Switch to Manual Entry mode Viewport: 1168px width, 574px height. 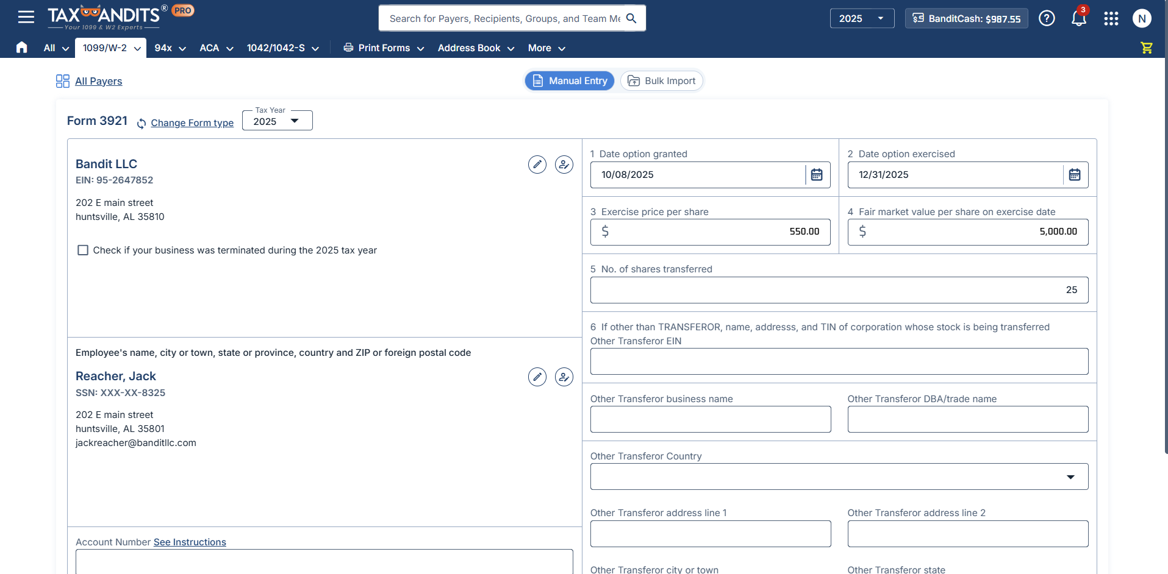tap(570, 81)
